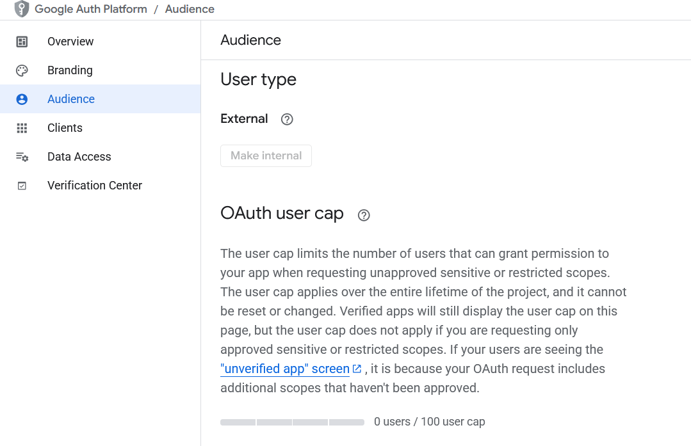Image resolution: width=691 pixels, height=446 pixels.
Task: Open the help tooltip next to External
Action: click(286, 119)
